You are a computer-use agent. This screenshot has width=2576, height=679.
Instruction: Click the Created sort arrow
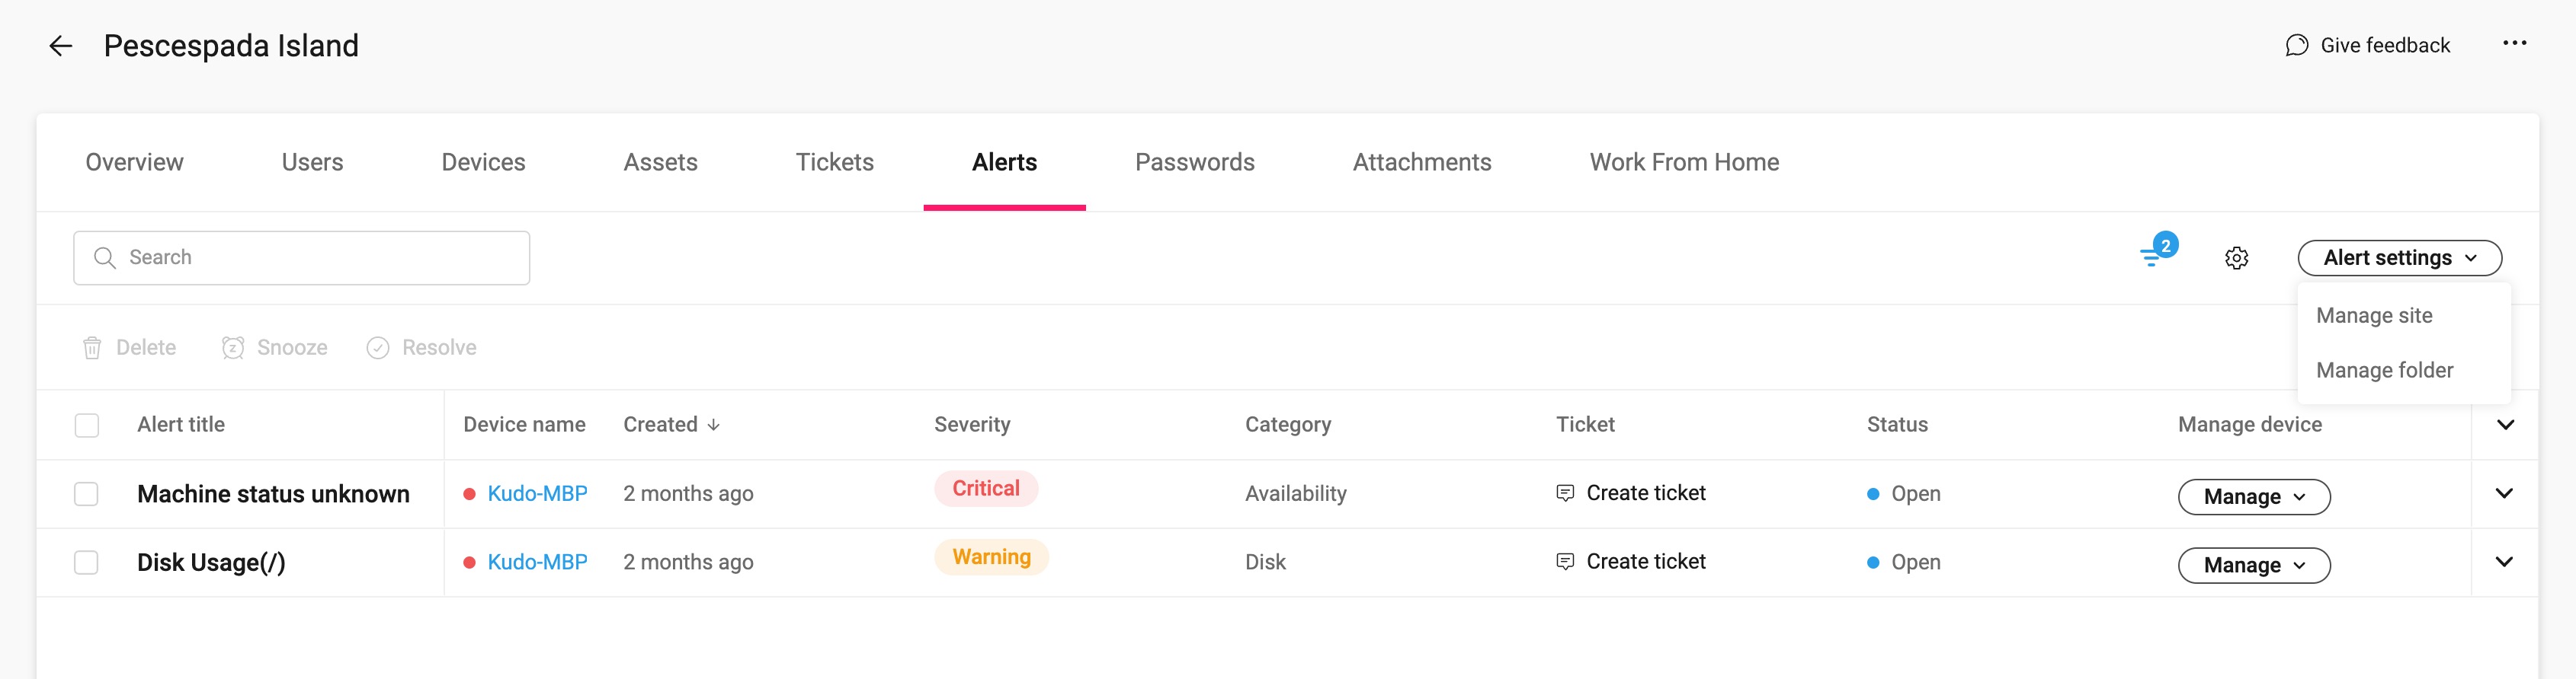point(713,425)
